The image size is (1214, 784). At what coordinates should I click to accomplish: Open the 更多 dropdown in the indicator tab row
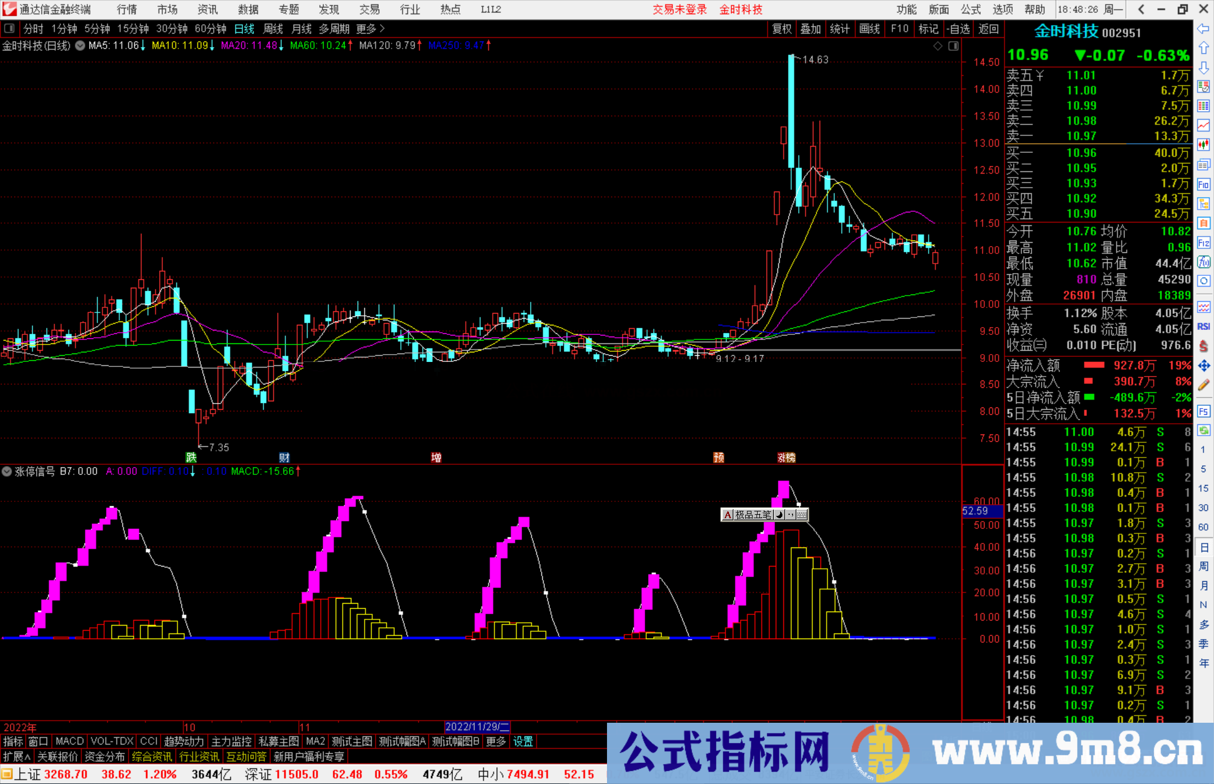[495, 741]
